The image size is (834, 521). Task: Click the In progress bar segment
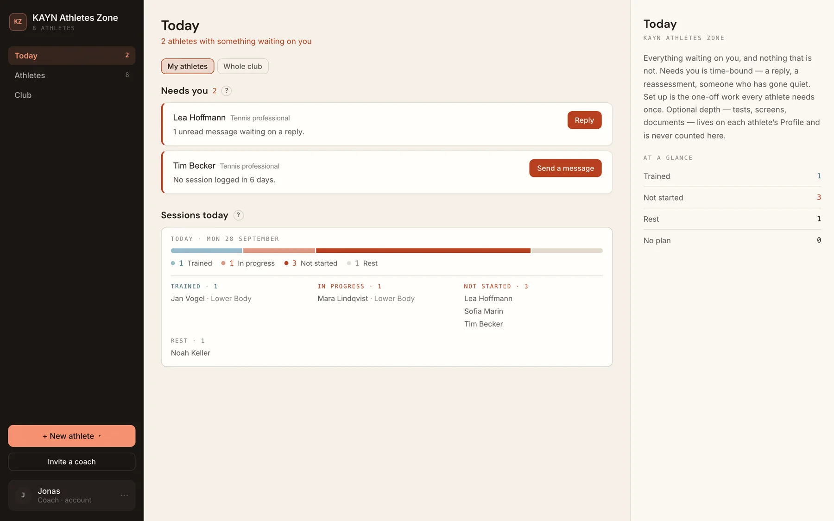click(279, 251)
